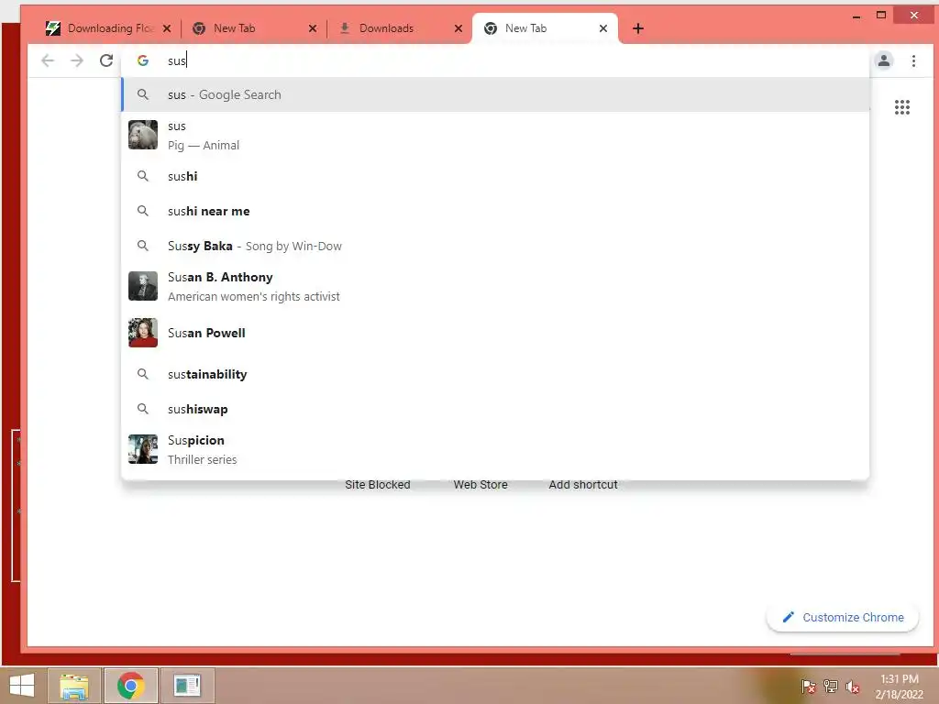Click Chrome icon in taskbar
This screenshot has height=704, width=939.
(x=130, y=686)
